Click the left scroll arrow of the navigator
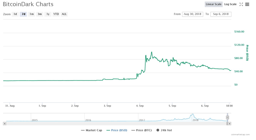 click(x=4, y=124)
